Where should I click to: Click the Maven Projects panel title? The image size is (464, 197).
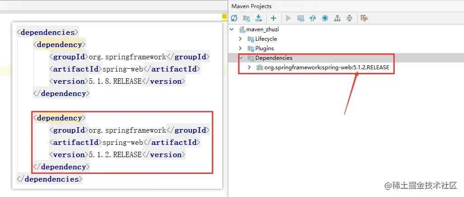251,6
